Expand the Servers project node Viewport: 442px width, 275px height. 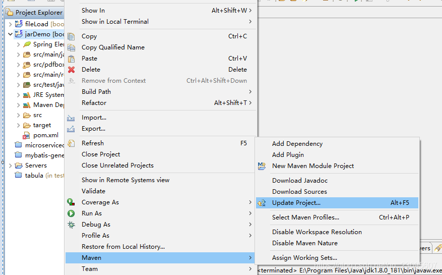[x=10, y=166]
